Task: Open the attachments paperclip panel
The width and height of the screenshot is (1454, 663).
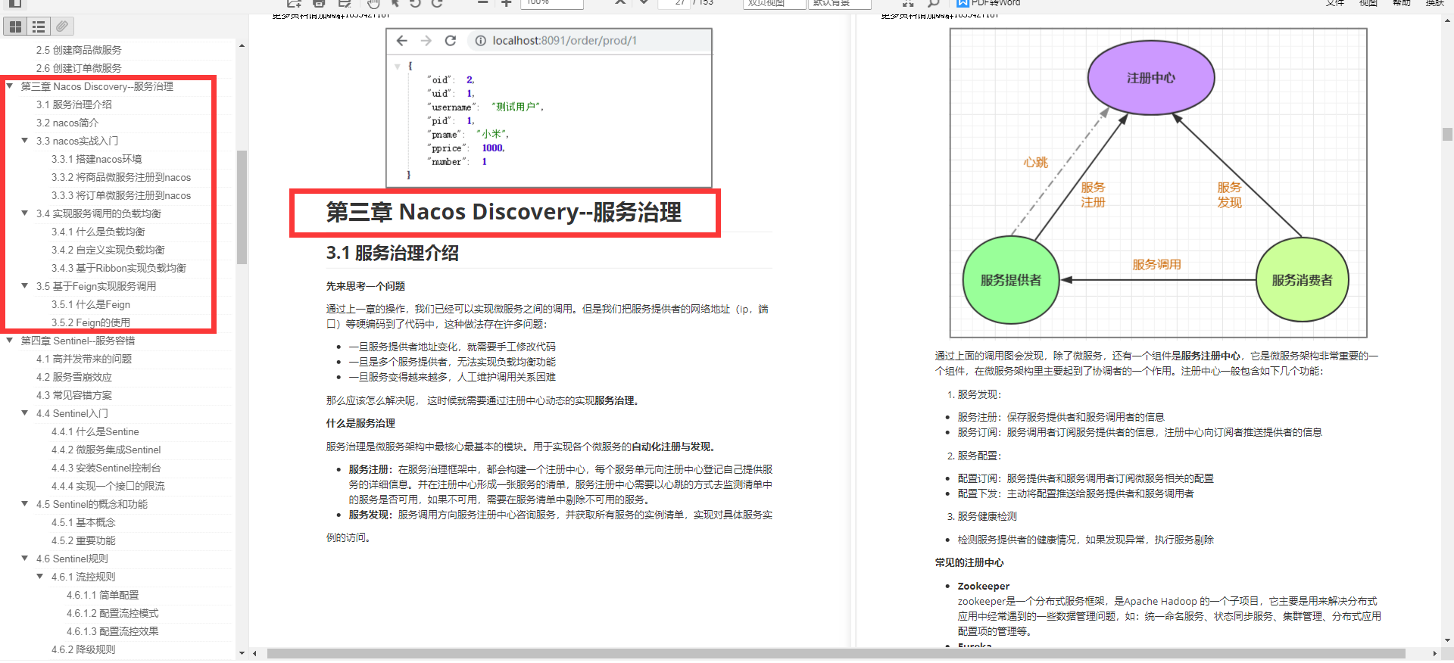Action: 62,26
